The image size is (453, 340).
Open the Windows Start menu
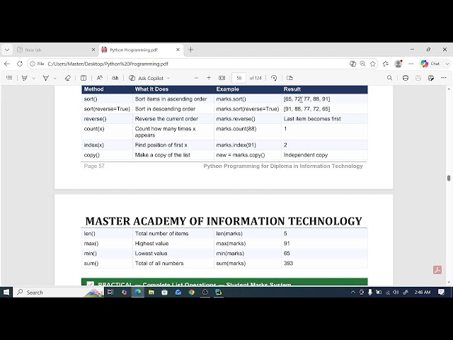(6, 293)
